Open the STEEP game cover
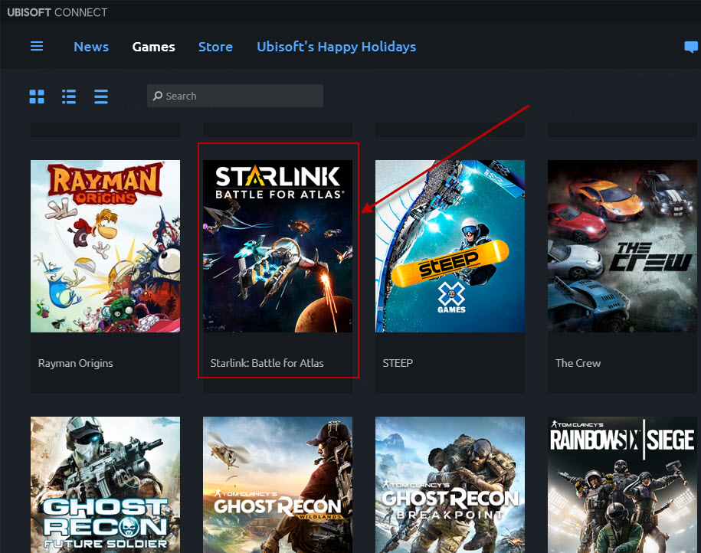This screenshot has height=553, width=701. (450, 246)
